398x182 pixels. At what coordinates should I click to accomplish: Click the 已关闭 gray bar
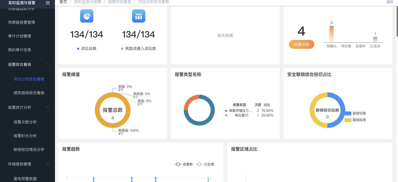(375, 40)
